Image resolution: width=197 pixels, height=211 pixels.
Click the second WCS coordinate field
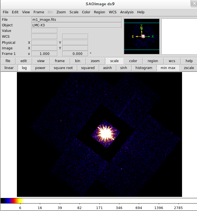coord(75,37)
